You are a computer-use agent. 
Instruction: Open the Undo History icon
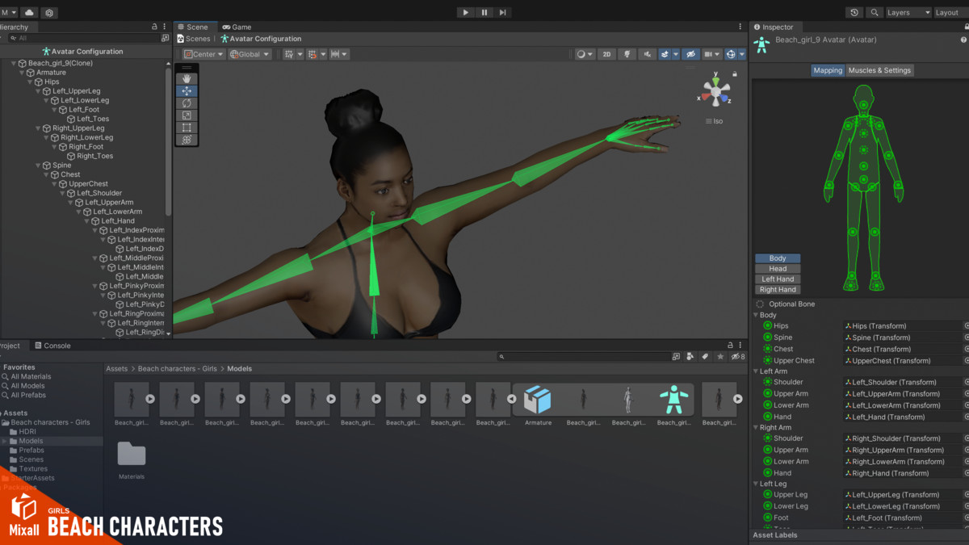tap(854, 13)
